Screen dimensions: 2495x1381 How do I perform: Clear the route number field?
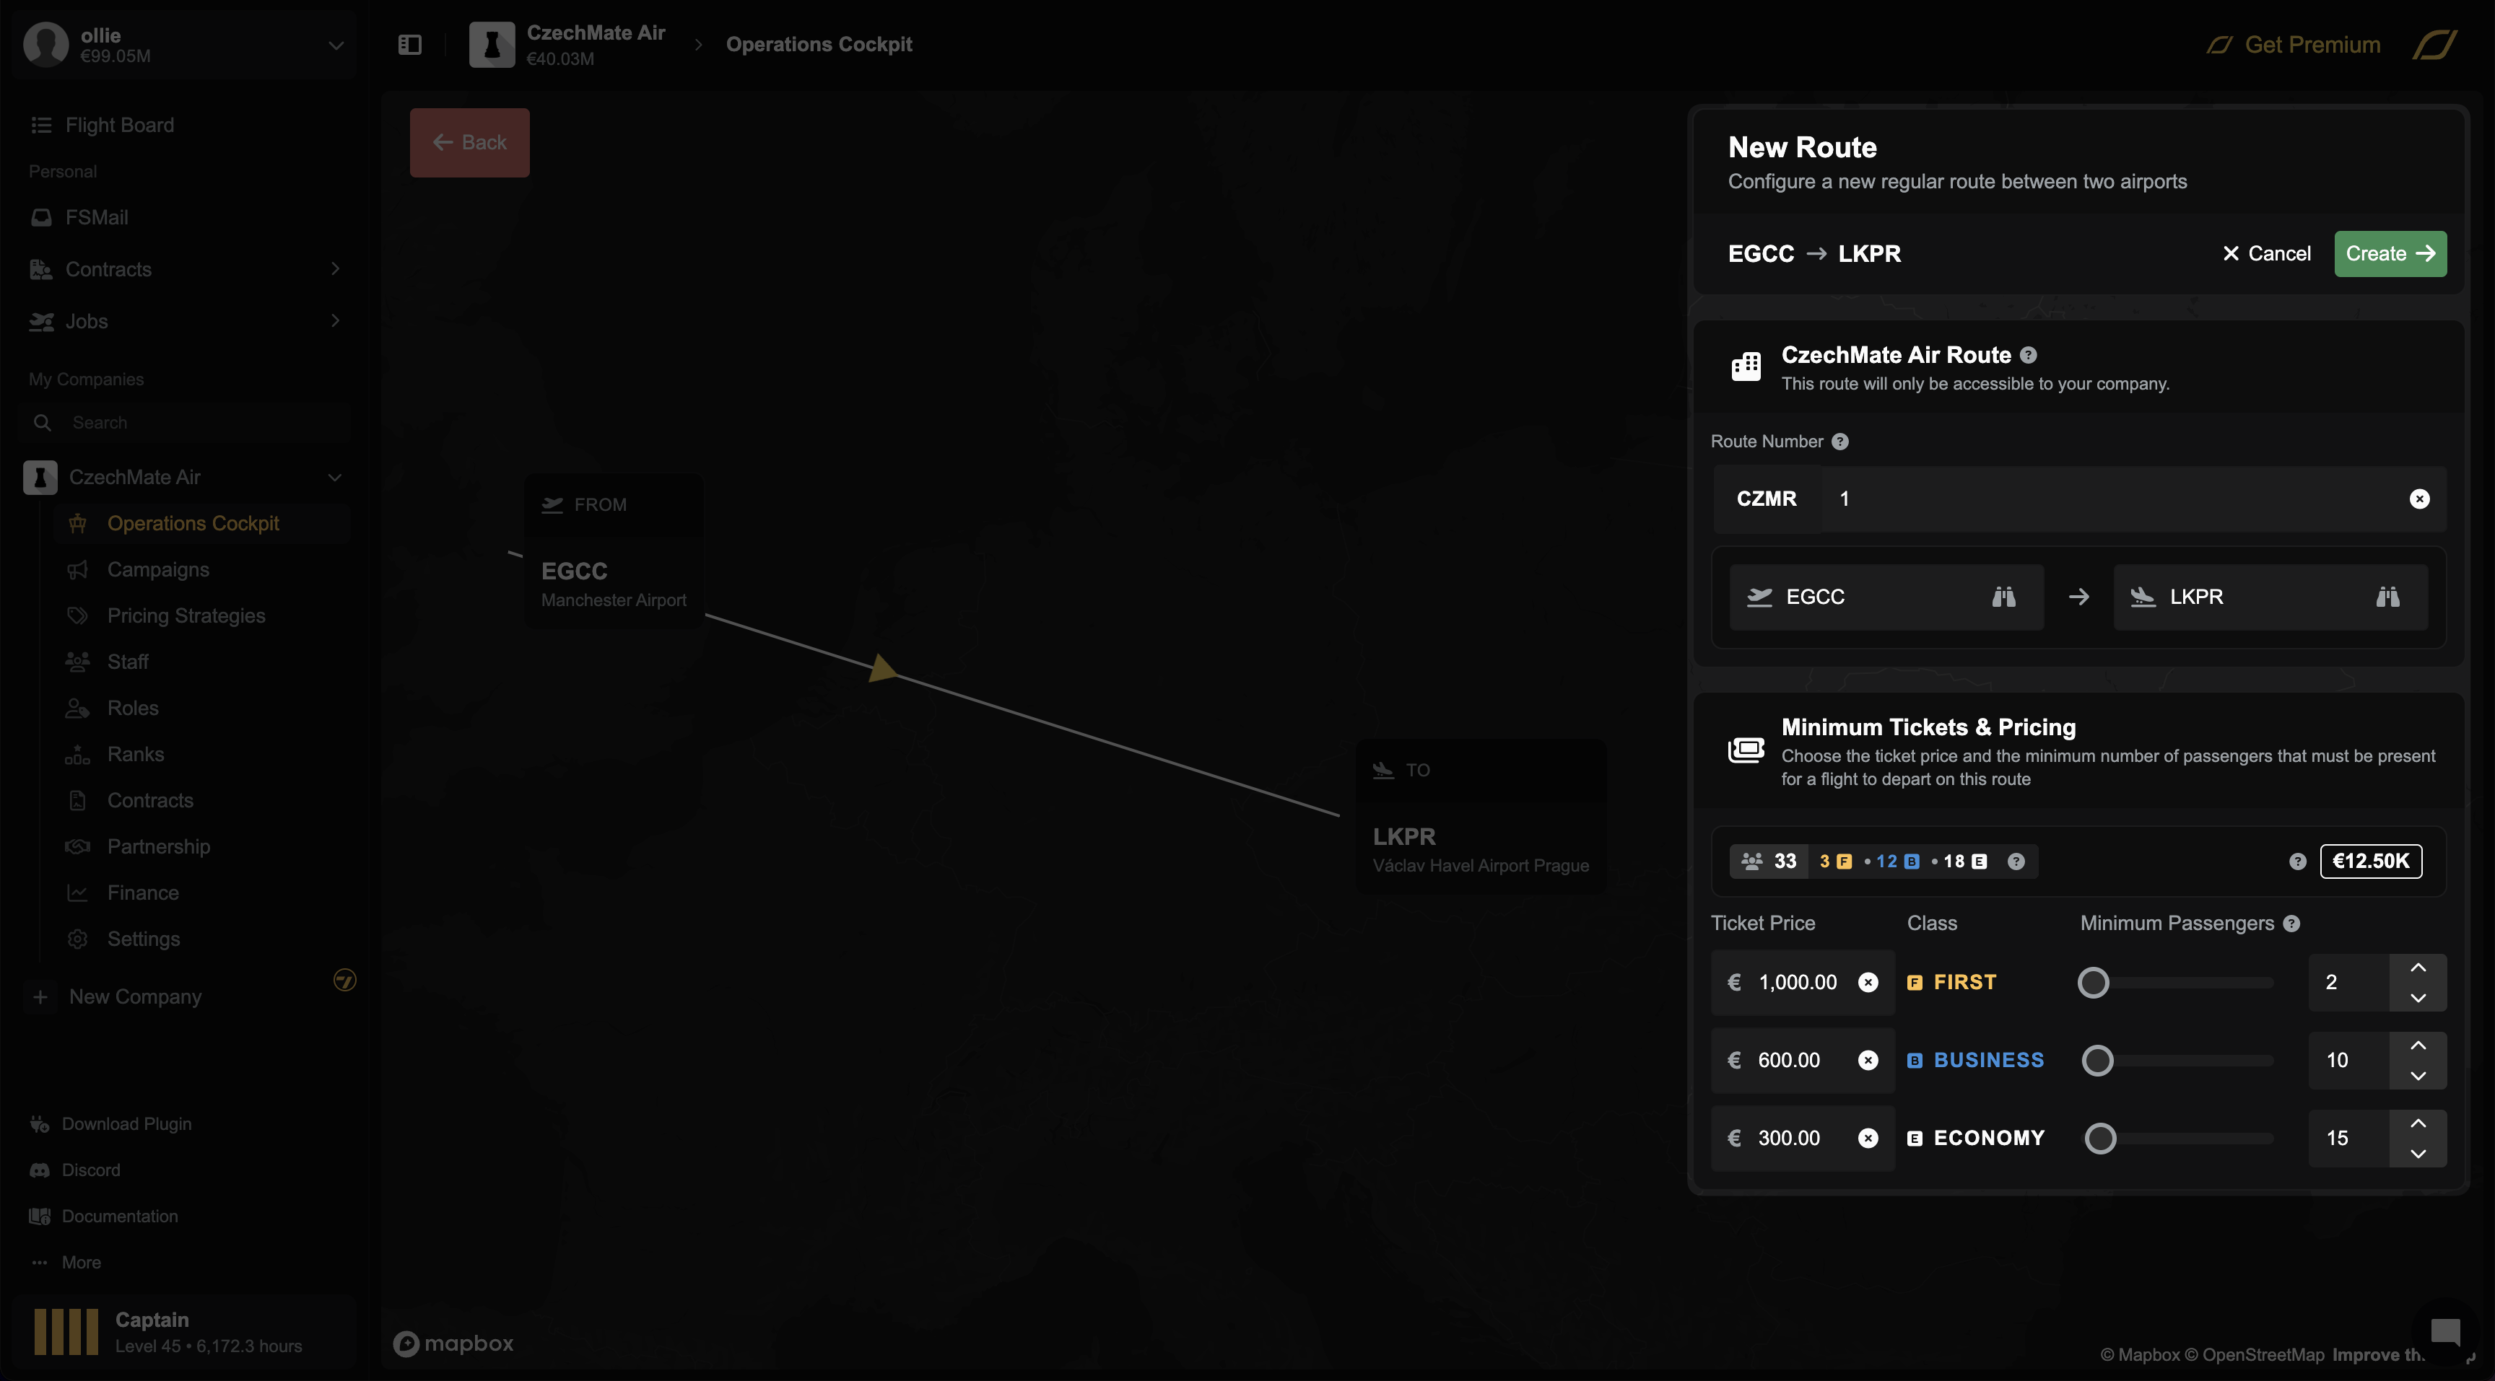[x=2418, y=499]
